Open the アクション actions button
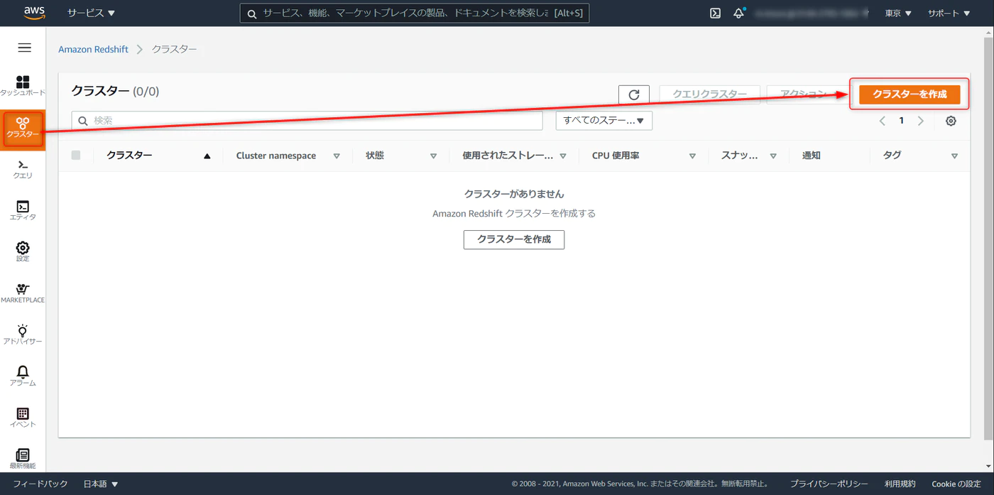 [x=809, y=94]
